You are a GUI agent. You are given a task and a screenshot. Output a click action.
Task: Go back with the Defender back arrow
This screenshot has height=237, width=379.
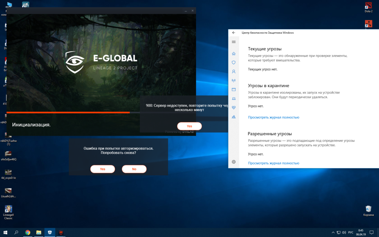[x=233, y=33]
